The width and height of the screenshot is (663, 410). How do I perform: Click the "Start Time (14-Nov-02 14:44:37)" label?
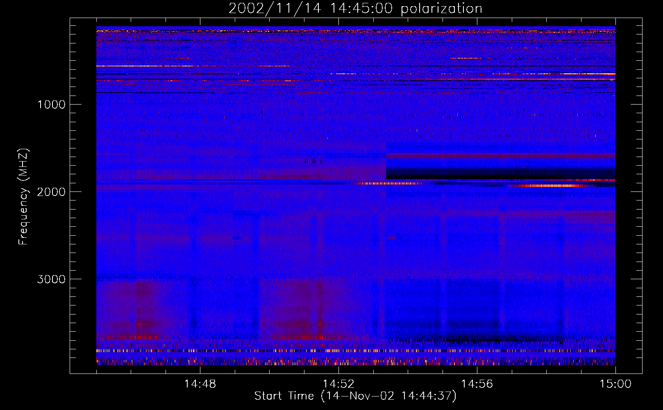[355, 396]
